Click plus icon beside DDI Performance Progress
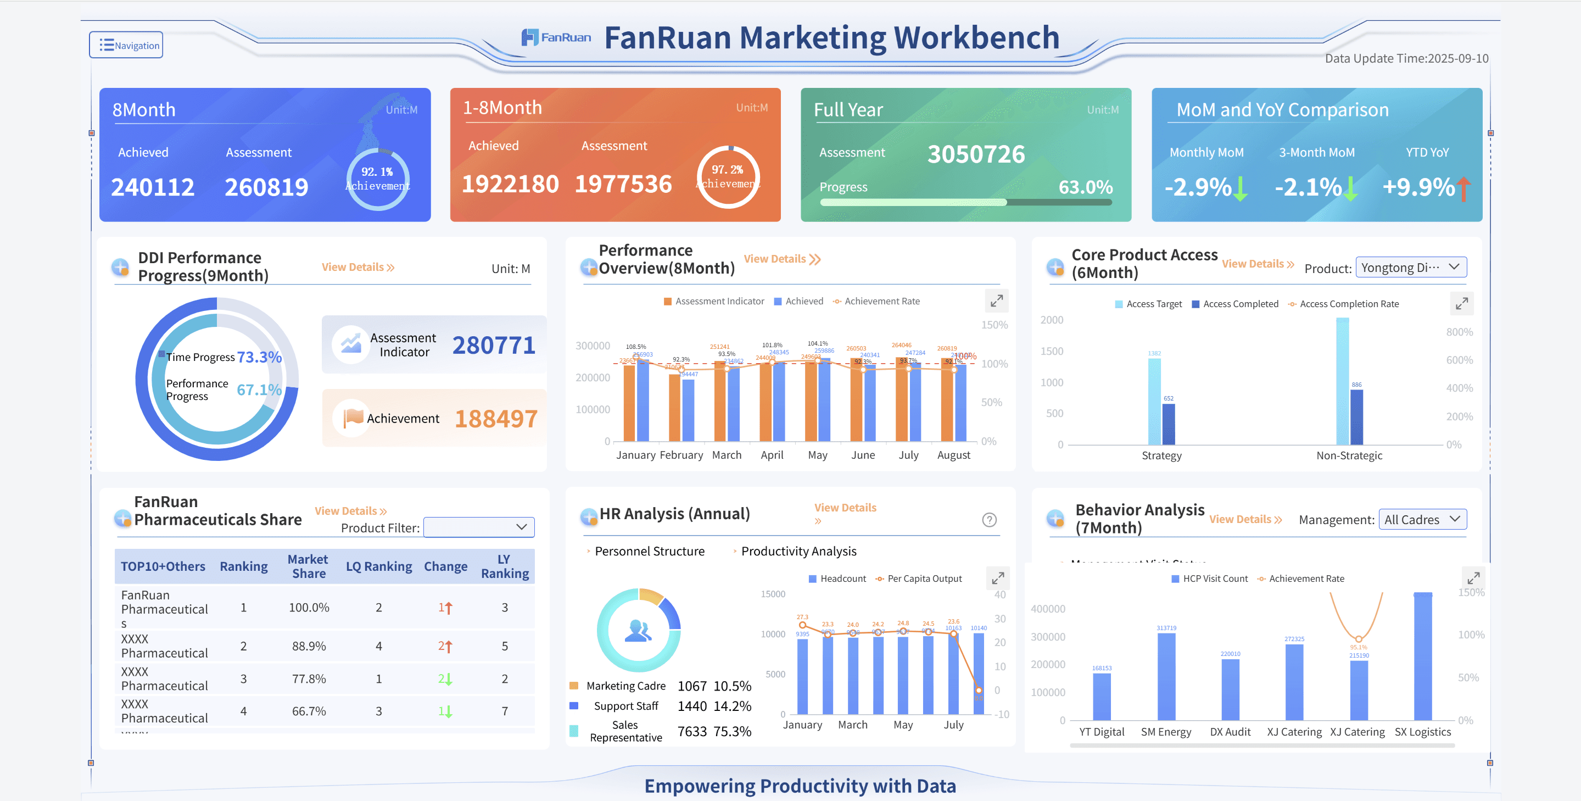1581x801 pixels. pyautogui.click(x=120, y=267)
